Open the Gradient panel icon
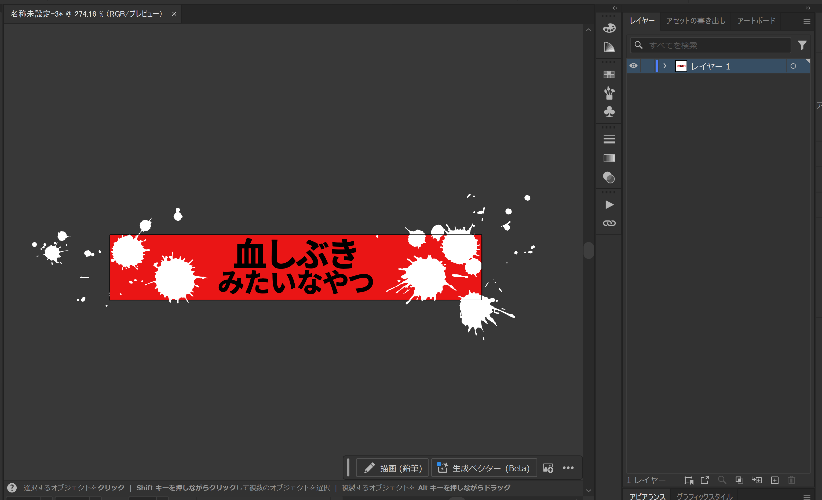The height and width of the screenshot is (500, 822). pos(609,158)
